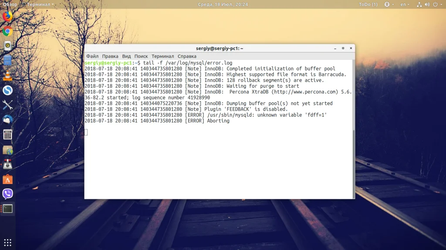Open the Справка menu
Screen dimensions: 446x250
click(187, 56)
